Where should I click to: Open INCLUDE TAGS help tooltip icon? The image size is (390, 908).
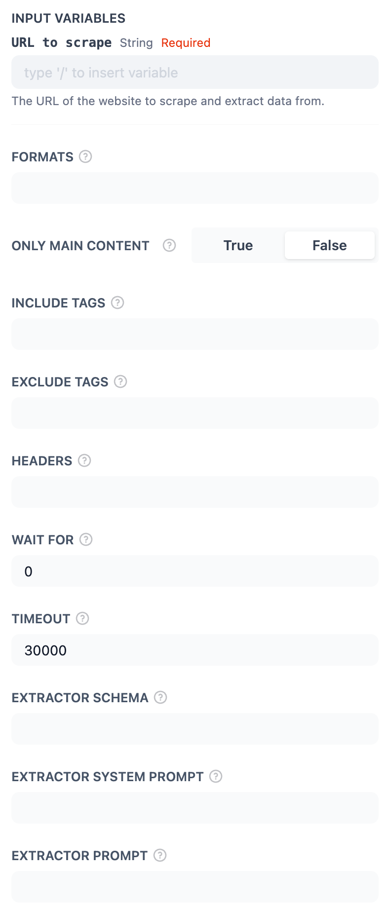[x=117, y=303]
